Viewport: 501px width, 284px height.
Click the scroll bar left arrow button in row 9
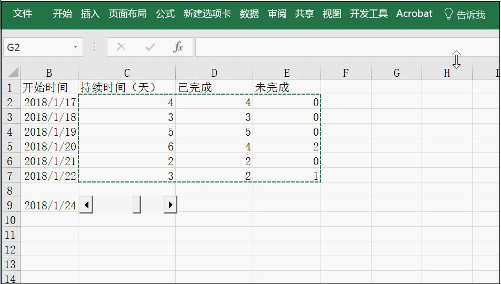click(x=86, y=205)
